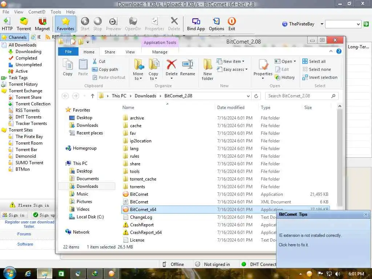
Task: Click the Explorer help question mark icon
Action: [339, 51]
